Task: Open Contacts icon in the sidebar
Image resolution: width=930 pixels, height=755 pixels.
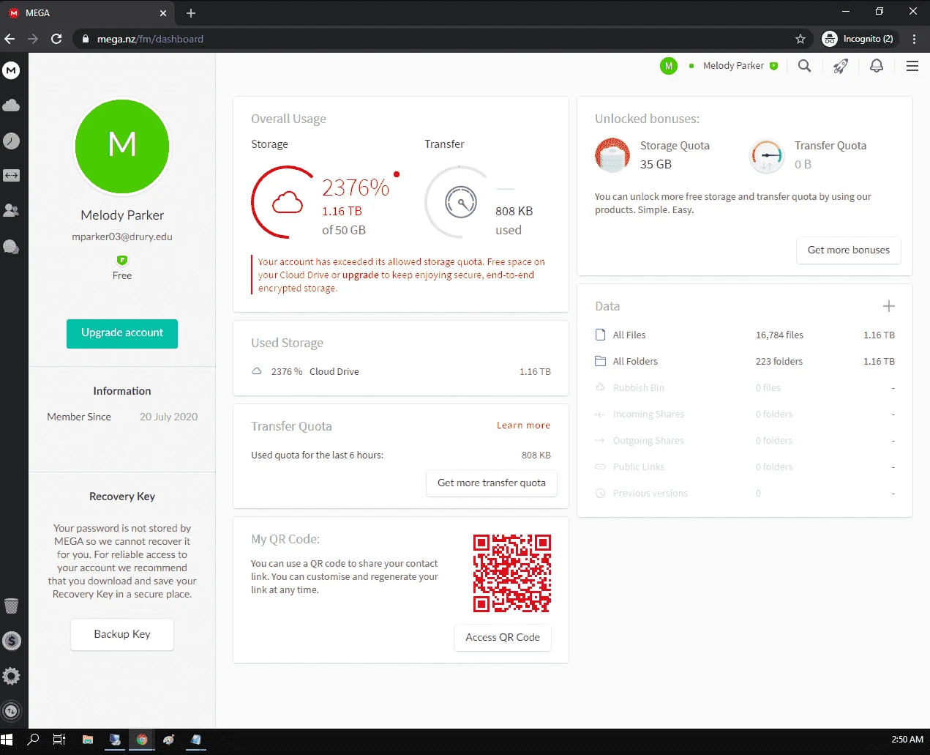Action: (x=11, y=211)
